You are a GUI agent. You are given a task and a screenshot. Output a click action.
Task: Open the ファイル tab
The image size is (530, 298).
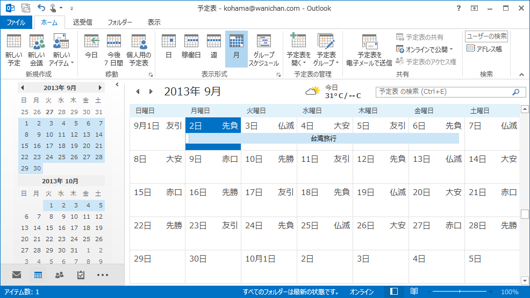click(x=16, y=23)
